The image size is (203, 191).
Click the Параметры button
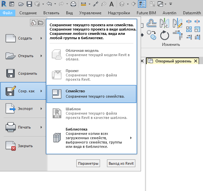coord(88,163)
